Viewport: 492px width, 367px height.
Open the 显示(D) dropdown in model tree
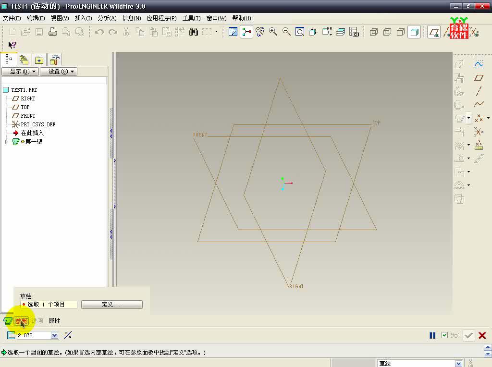pyautogui.click(x=20, y=72)
